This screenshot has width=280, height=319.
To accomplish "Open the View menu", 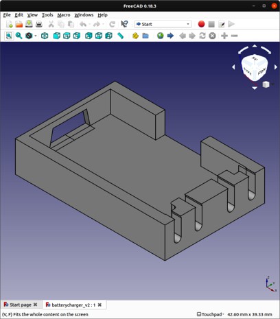I will click(32, 15).
